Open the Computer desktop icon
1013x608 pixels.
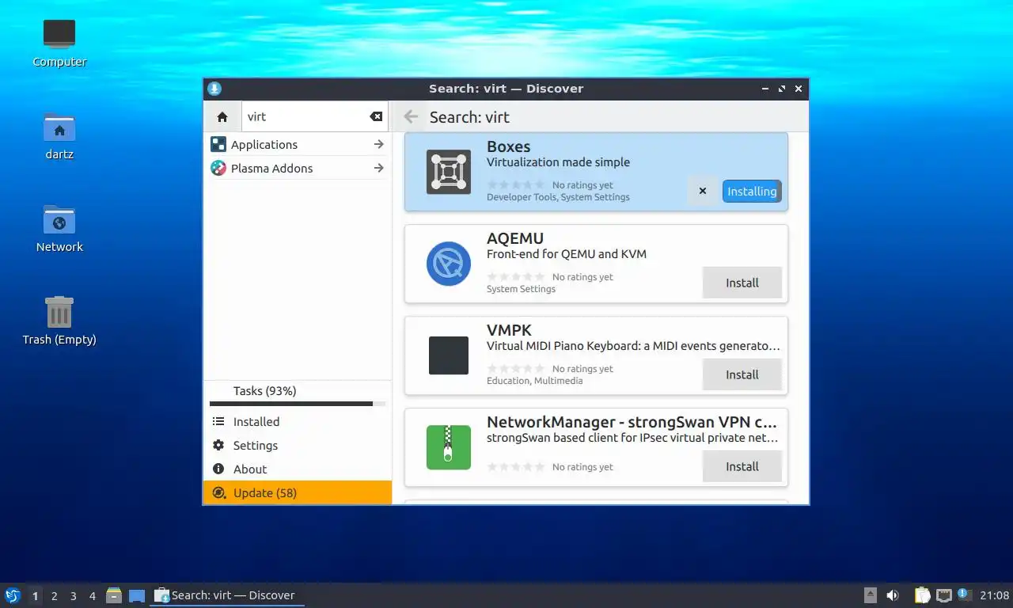click(59, 44)
